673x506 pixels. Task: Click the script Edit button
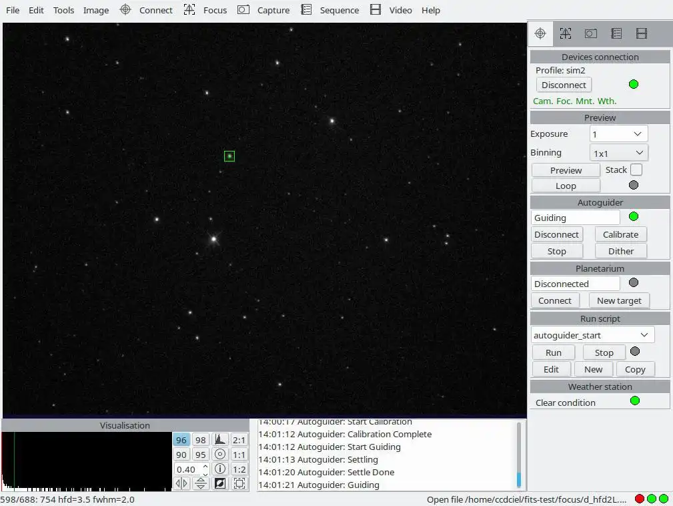point(551,369)
